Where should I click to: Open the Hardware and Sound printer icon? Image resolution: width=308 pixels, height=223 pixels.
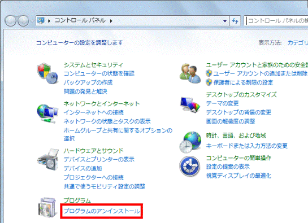[47, 160]
